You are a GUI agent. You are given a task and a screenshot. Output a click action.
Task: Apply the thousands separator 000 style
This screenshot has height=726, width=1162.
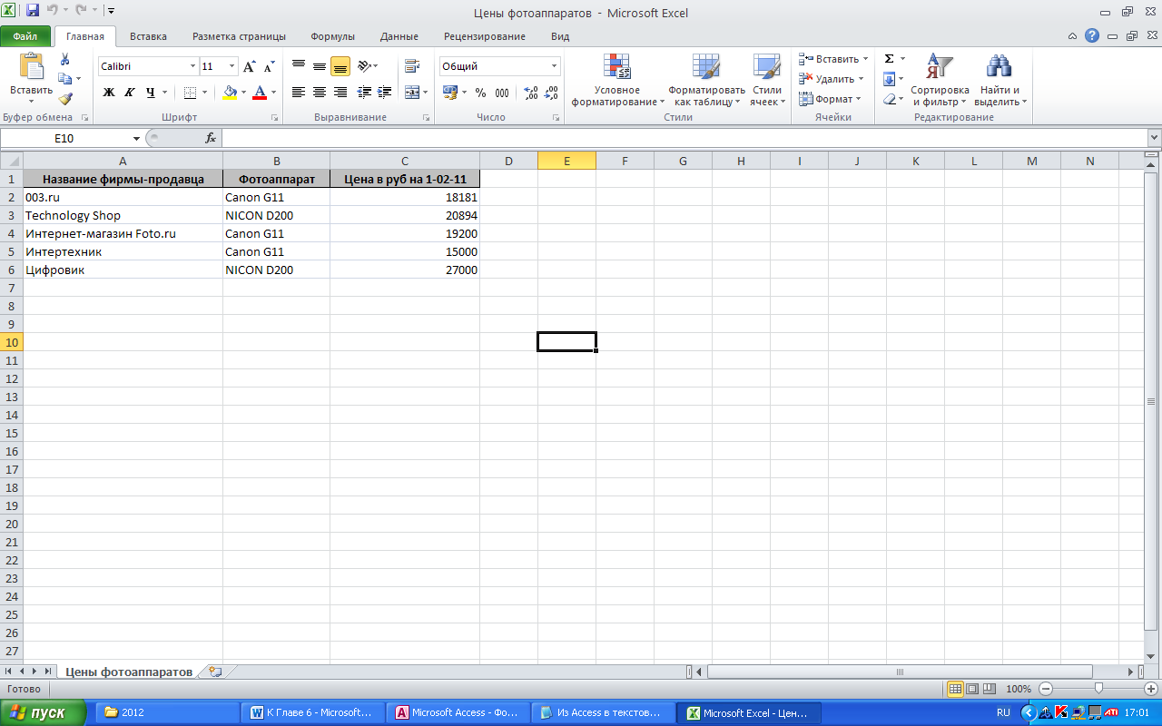pyautogui.click(x=501, y=93)
